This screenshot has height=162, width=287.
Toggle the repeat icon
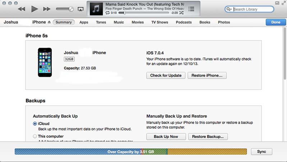pos(107,13)
